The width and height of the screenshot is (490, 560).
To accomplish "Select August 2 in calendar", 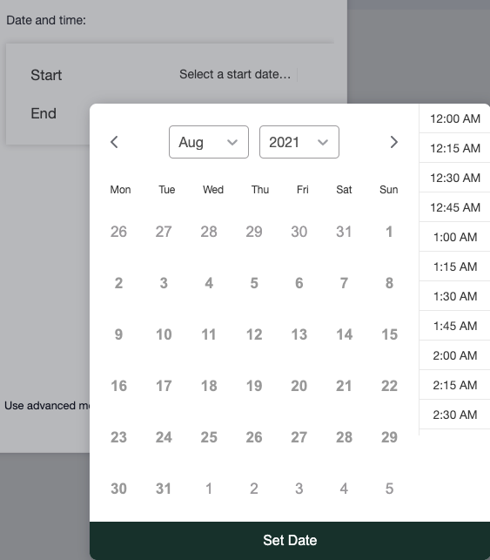I will point(118,283).
